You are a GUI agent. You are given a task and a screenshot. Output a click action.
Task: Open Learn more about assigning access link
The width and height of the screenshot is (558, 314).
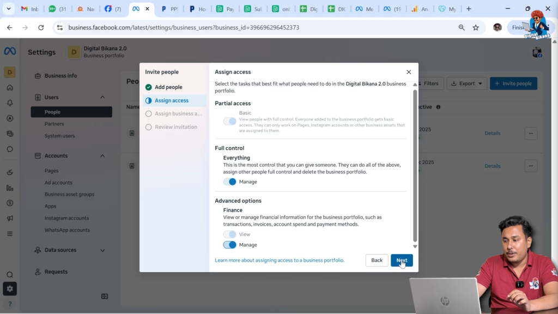pos(280,260)
